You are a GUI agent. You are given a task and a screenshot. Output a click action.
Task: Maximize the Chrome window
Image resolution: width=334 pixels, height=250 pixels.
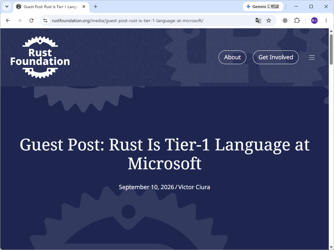tap(311, 7)
